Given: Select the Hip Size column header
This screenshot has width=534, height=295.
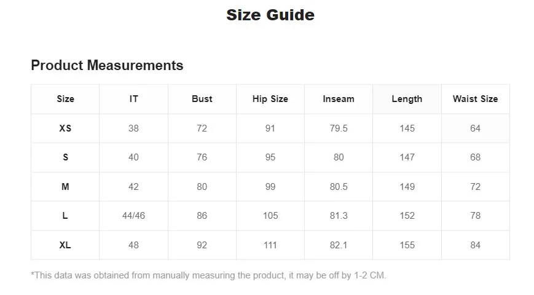Looking at the screenshot, I should [x=270, y=99].
